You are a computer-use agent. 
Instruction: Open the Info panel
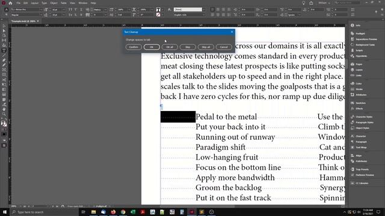356,25
